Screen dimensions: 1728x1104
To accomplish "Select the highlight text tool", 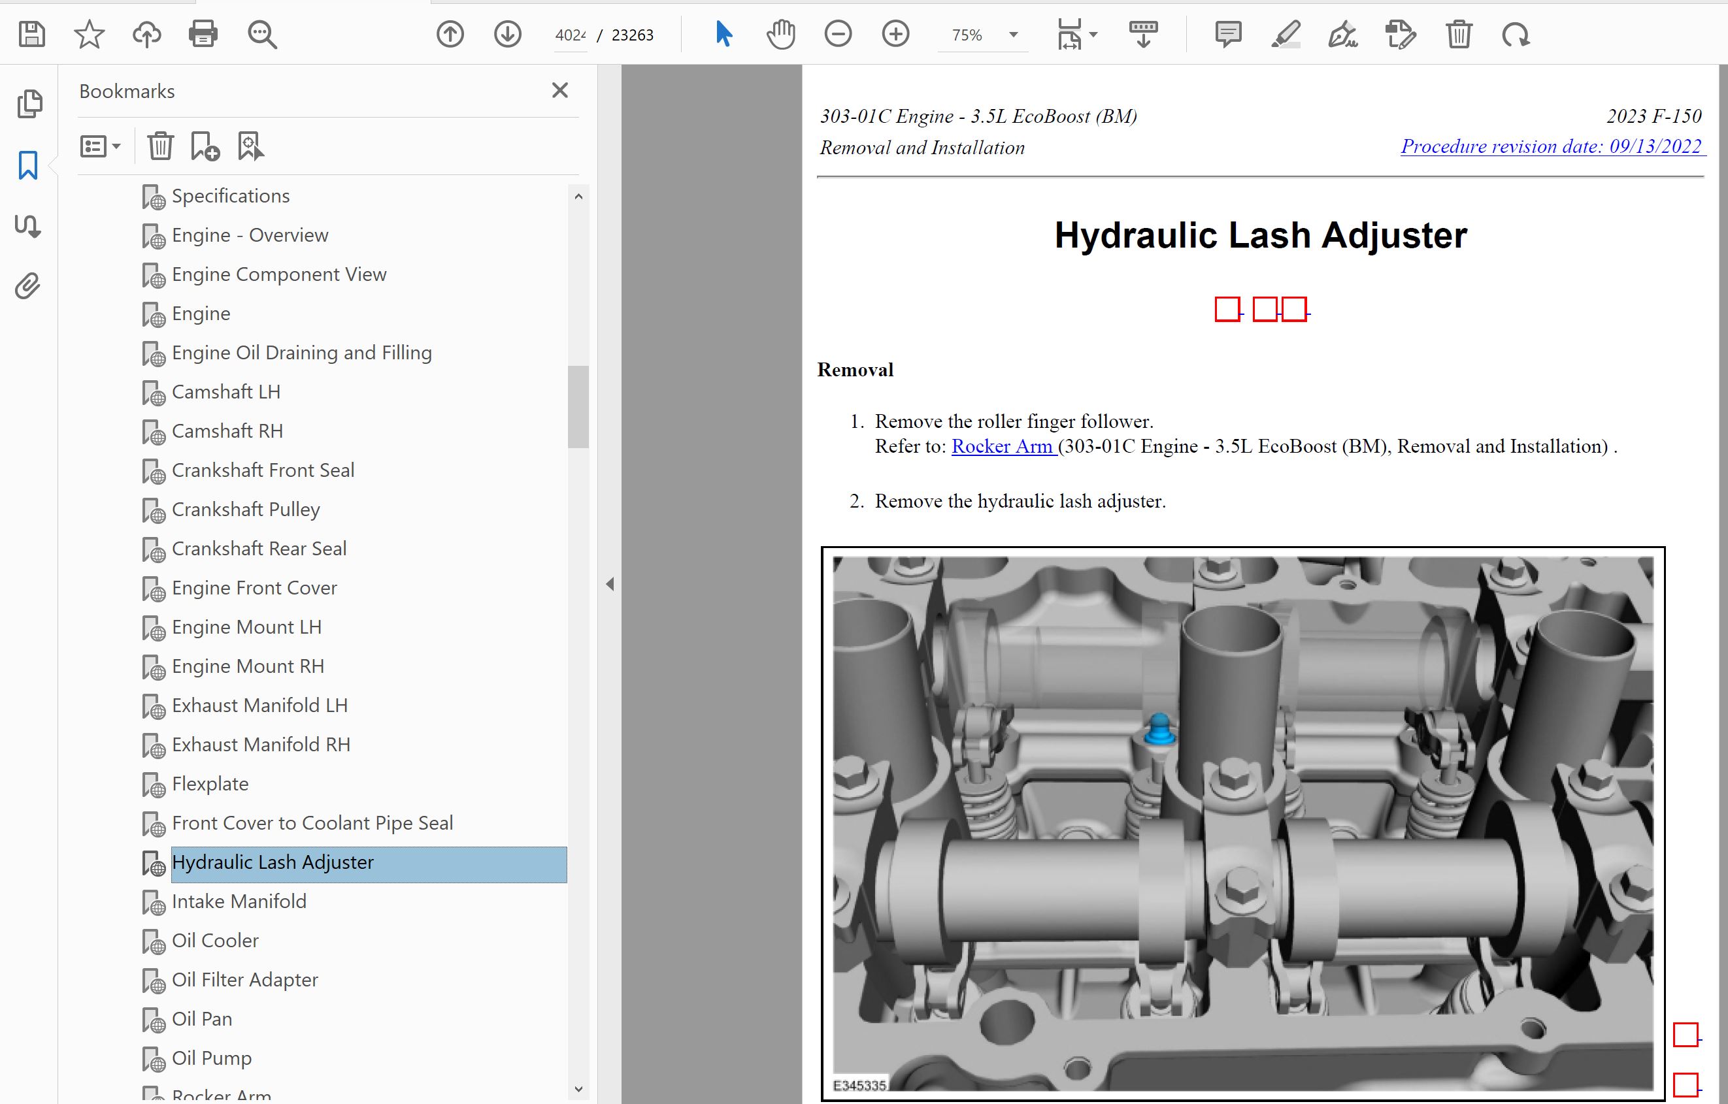I will point(1286,35).
